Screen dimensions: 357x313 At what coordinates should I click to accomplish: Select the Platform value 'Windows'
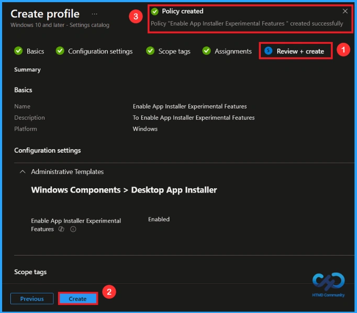point(145,129)
